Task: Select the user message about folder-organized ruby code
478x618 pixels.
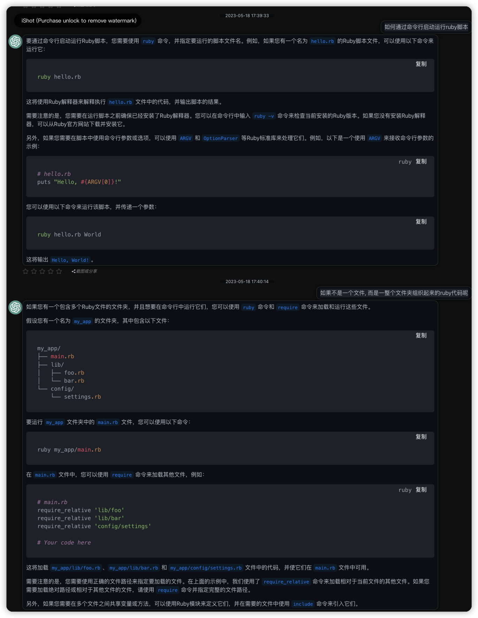Action: click(x=394, y=293)
